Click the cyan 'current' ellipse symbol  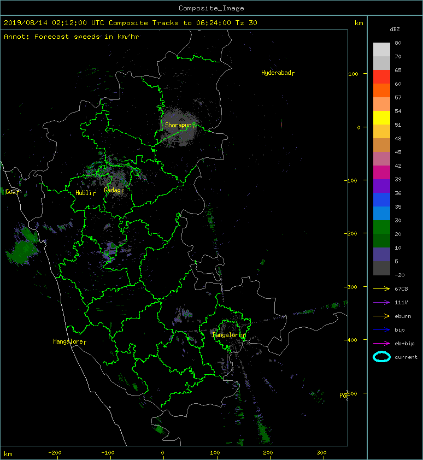coord(381,357)
